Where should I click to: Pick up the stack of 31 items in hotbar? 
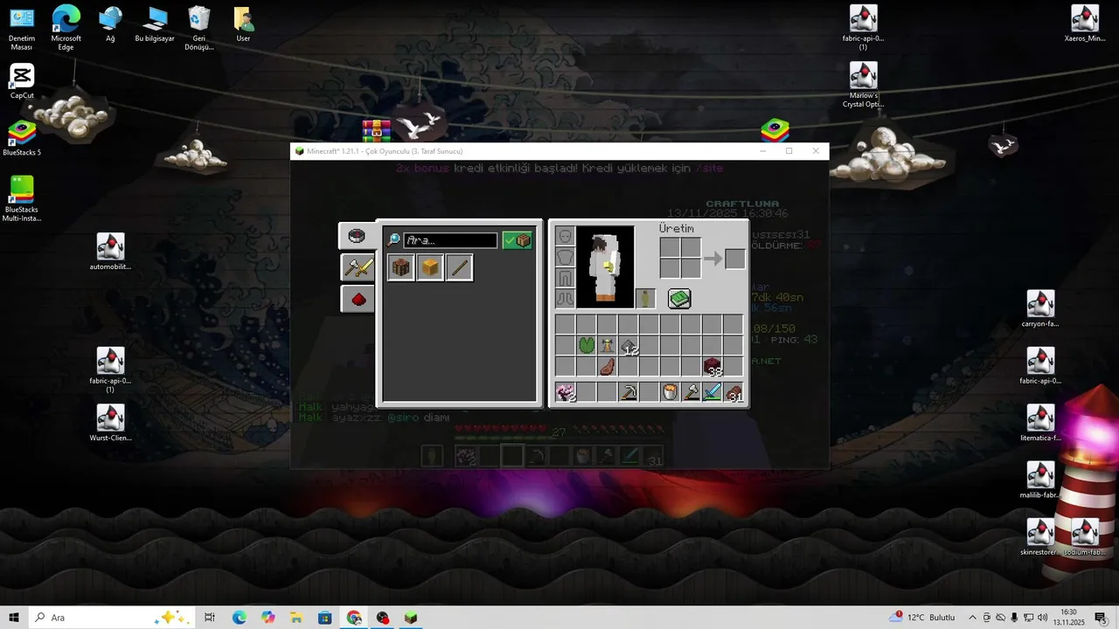pyautogui.click(x=733, y=393)
